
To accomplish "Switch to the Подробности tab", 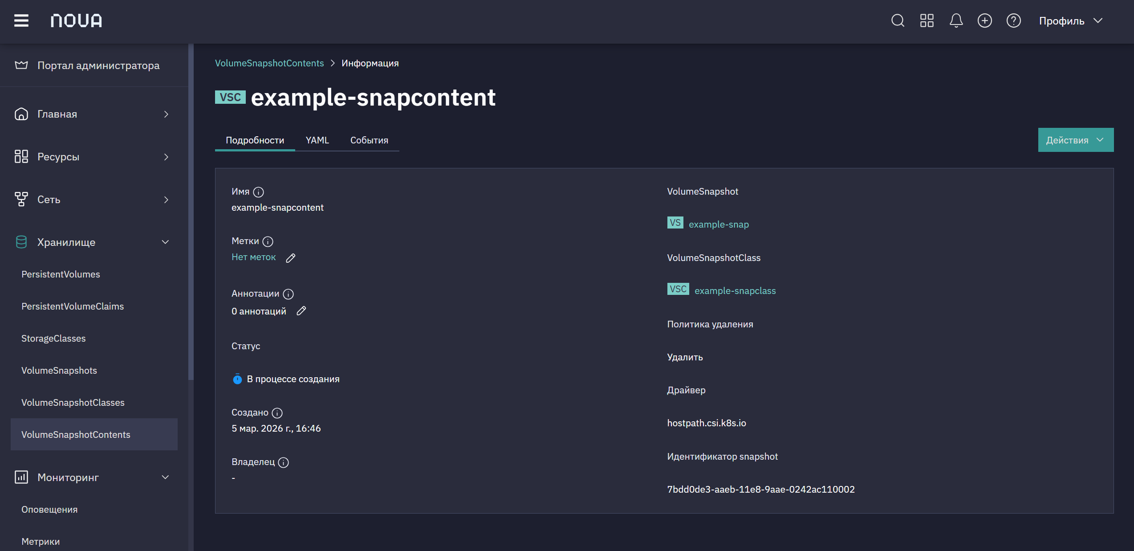I will [255, 140].
